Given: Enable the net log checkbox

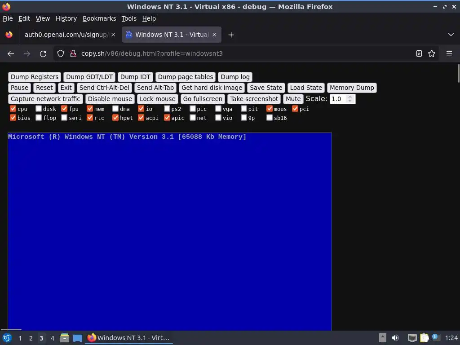Looking at the screenshot, I should 192,118.
